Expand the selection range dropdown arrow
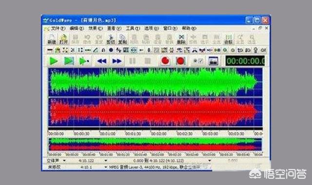The height and width of the screenshot is (185, 312). click(209, 160)
